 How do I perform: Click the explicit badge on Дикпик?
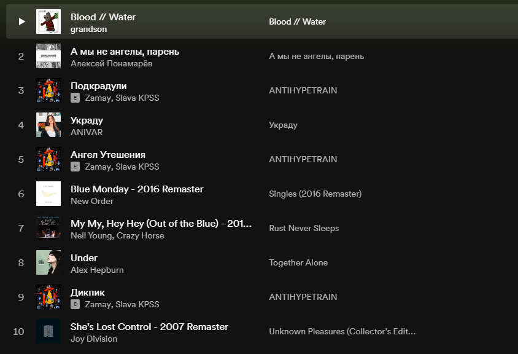[x=75, y=304]
